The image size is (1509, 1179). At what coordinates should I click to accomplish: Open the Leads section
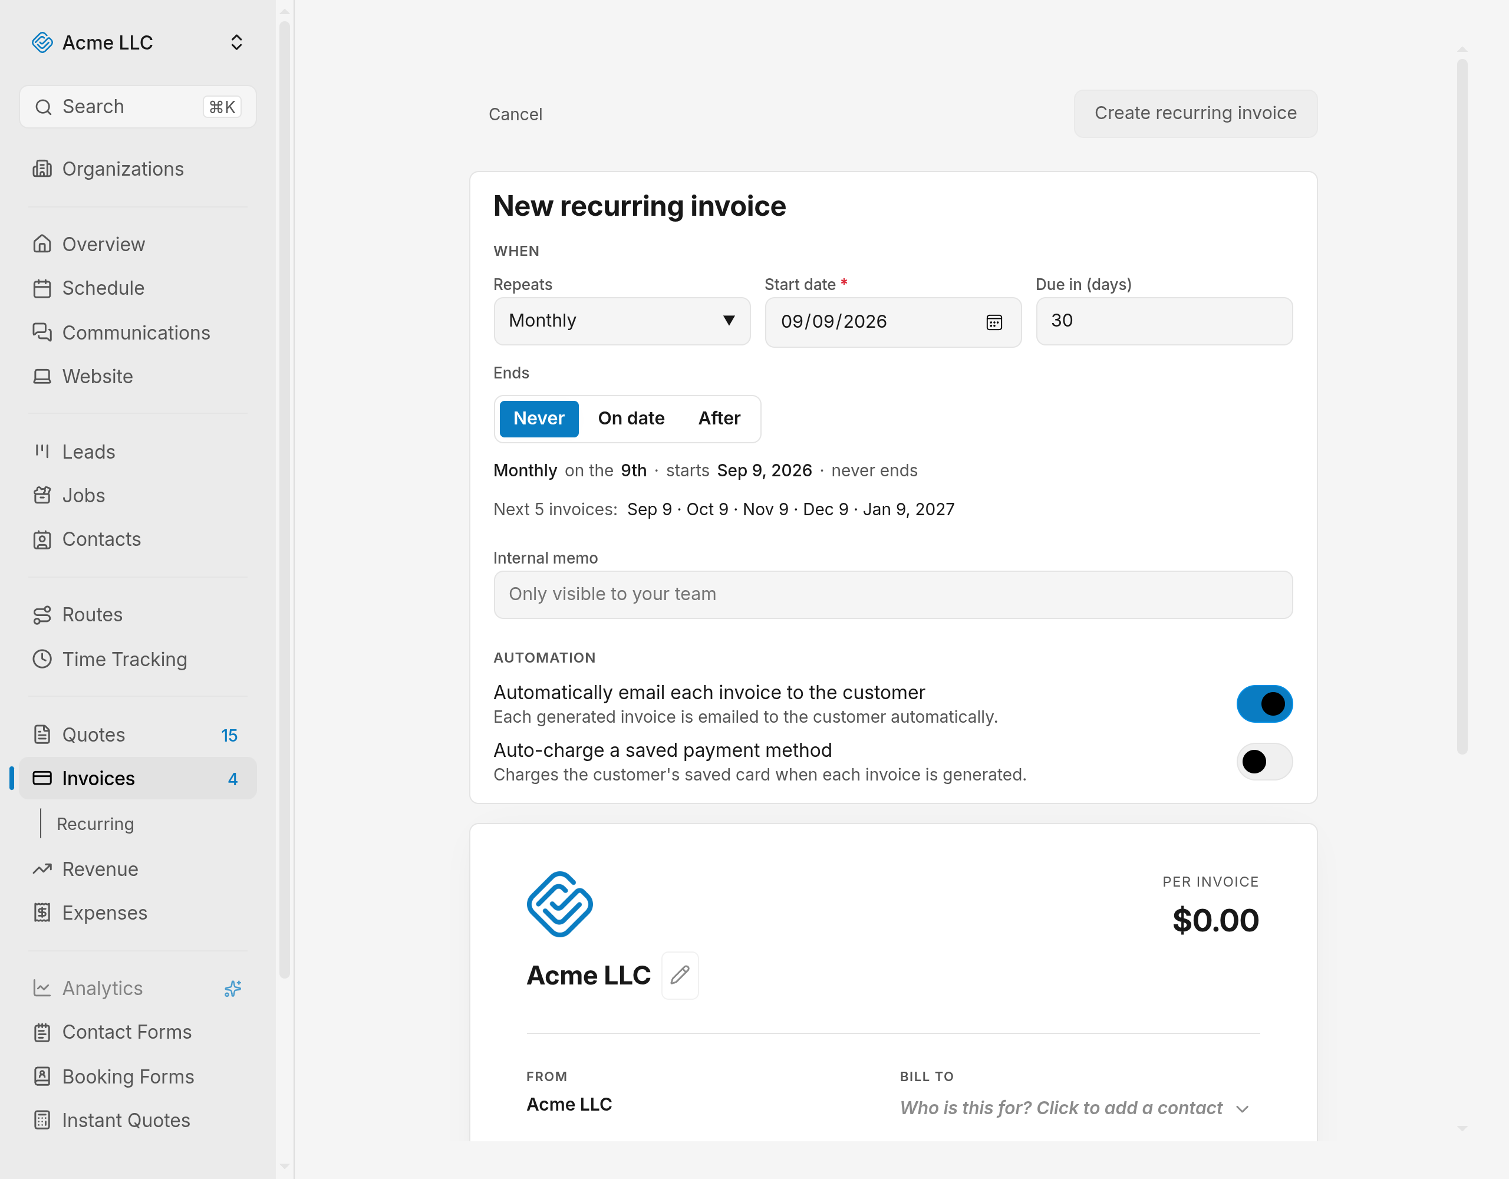[x=137, y=452]
